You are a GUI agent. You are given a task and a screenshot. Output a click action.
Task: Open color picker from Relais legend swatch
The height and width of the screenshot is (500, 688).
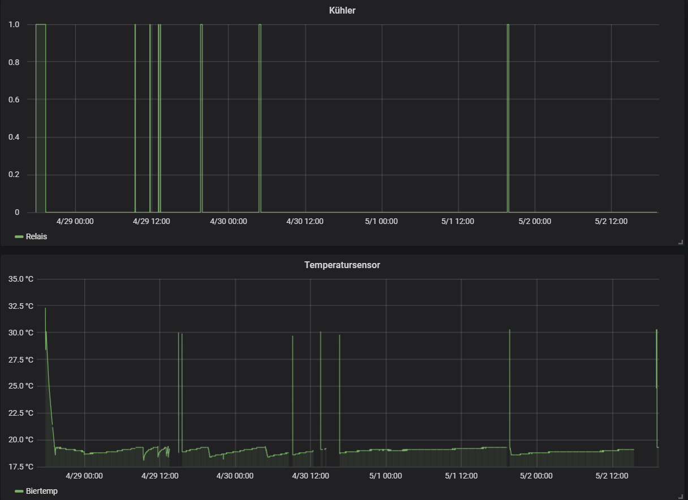coord(19,236)
